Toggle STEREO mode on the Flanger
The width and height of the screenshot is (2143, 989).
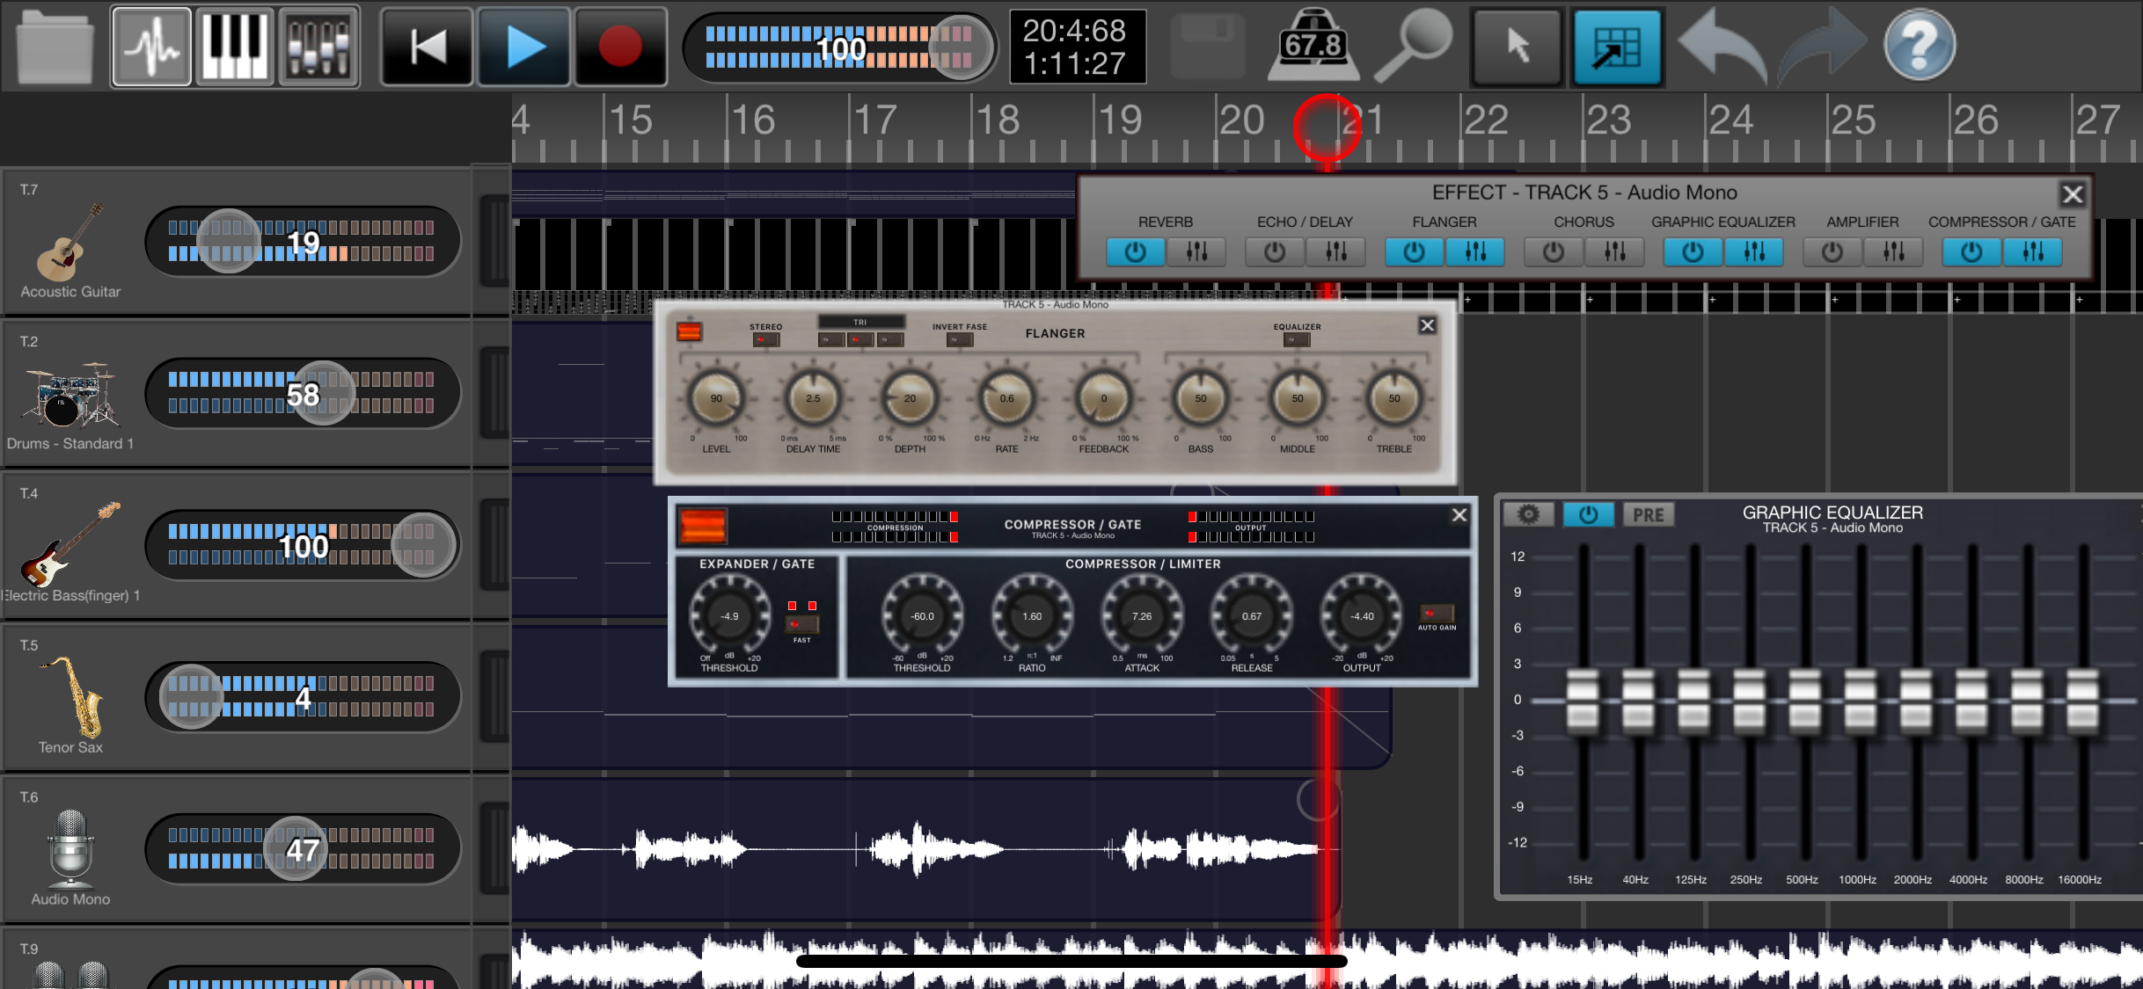[x=764, y=339]
